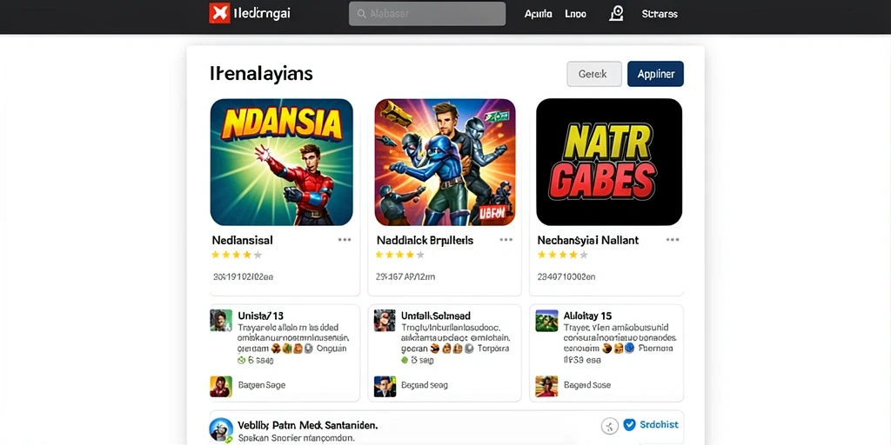Screen dimensions: 891x445
Task: Open the profile icon in top navigation
Action: [x=616, y=14]
